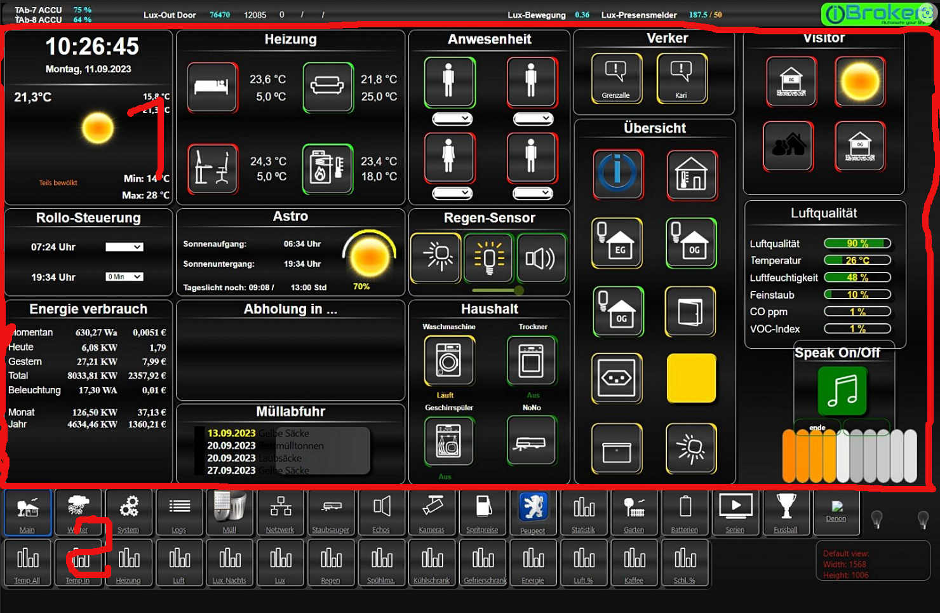Image resolution: width=940 pixels, height=613 pixels.
Task: Click the Total value 8033,81 KW
Action: coord(92,375)
